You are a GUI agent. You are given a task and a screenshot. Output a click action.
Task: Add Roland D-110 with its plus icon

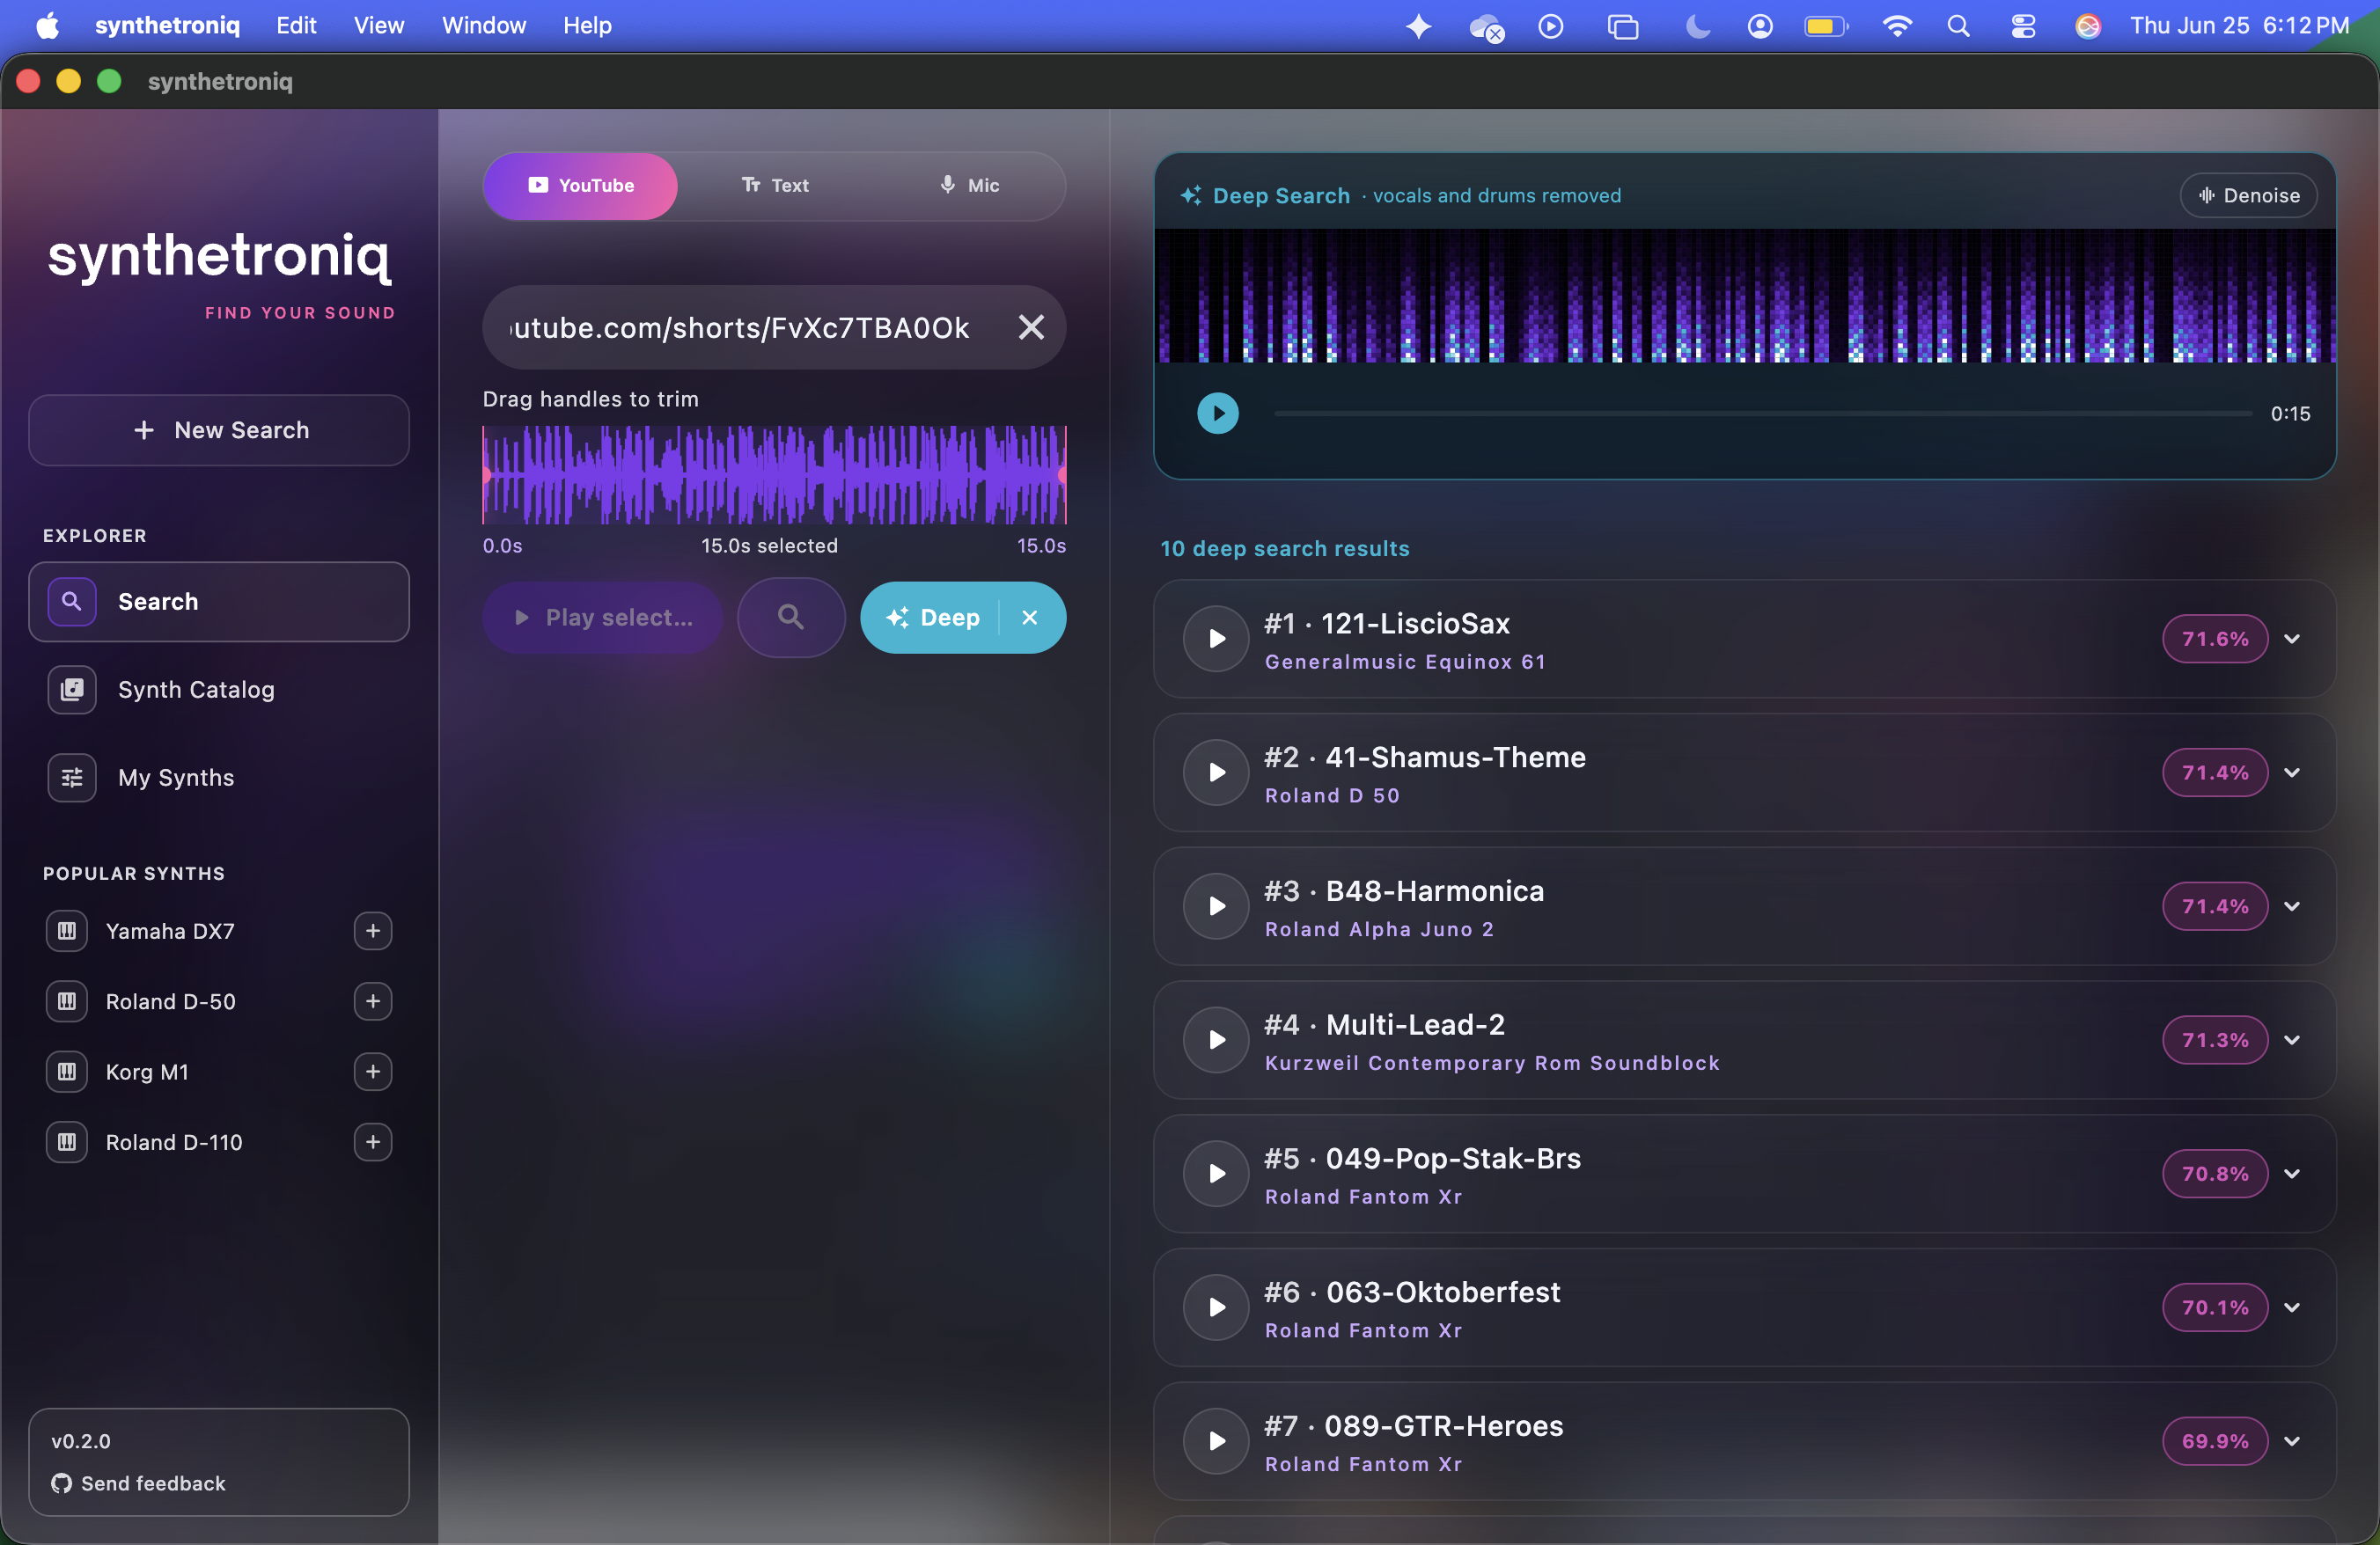point(373,1142)
